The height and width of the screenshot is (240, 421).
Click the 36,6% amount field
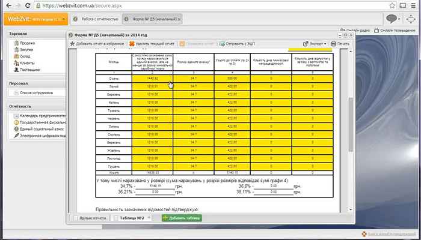[273, 187]
